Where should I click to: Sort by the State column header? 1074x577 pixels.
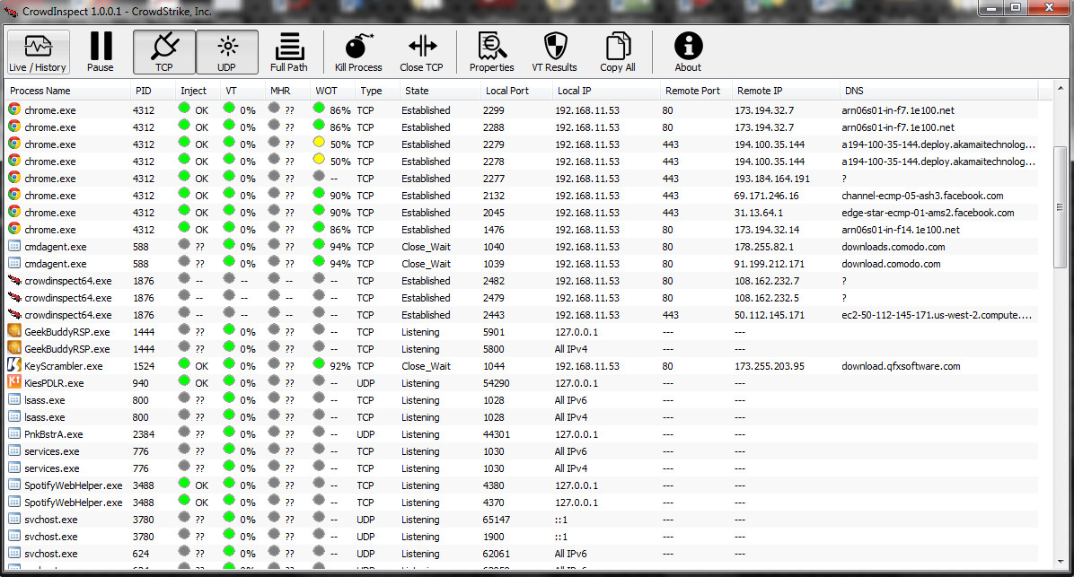pos(440,91)
